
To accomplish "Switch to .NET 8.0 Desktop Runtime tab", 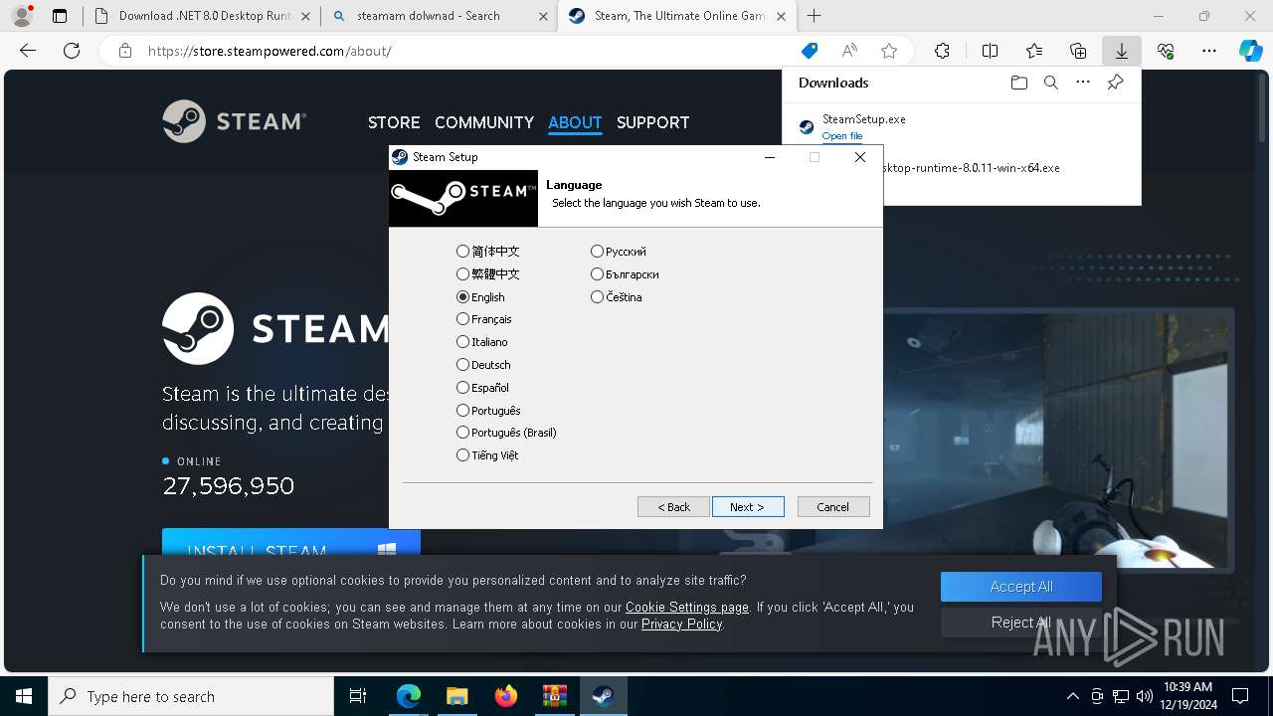I will pyautogui.click(x=202, y=16).
